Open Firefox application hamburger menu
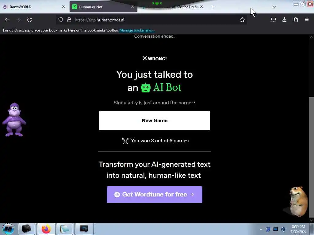The height and width of the screenshot is (235, 314). click(x=307, y=20)
